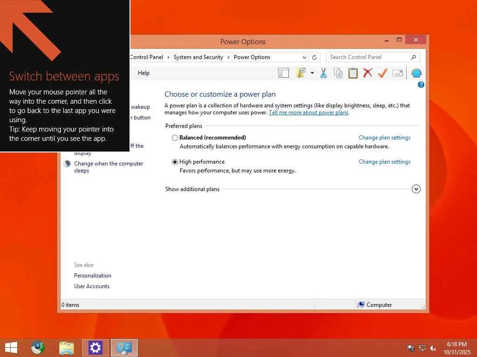
Task: Change plan settings for High performance
Action: coord(384,162)
